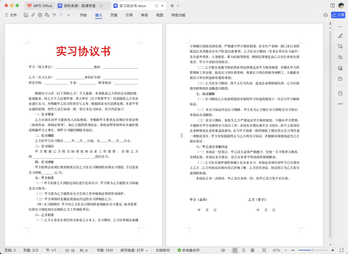348x254 pixels.
Task: Click the 文档校对 button
Action: [162, 250]
